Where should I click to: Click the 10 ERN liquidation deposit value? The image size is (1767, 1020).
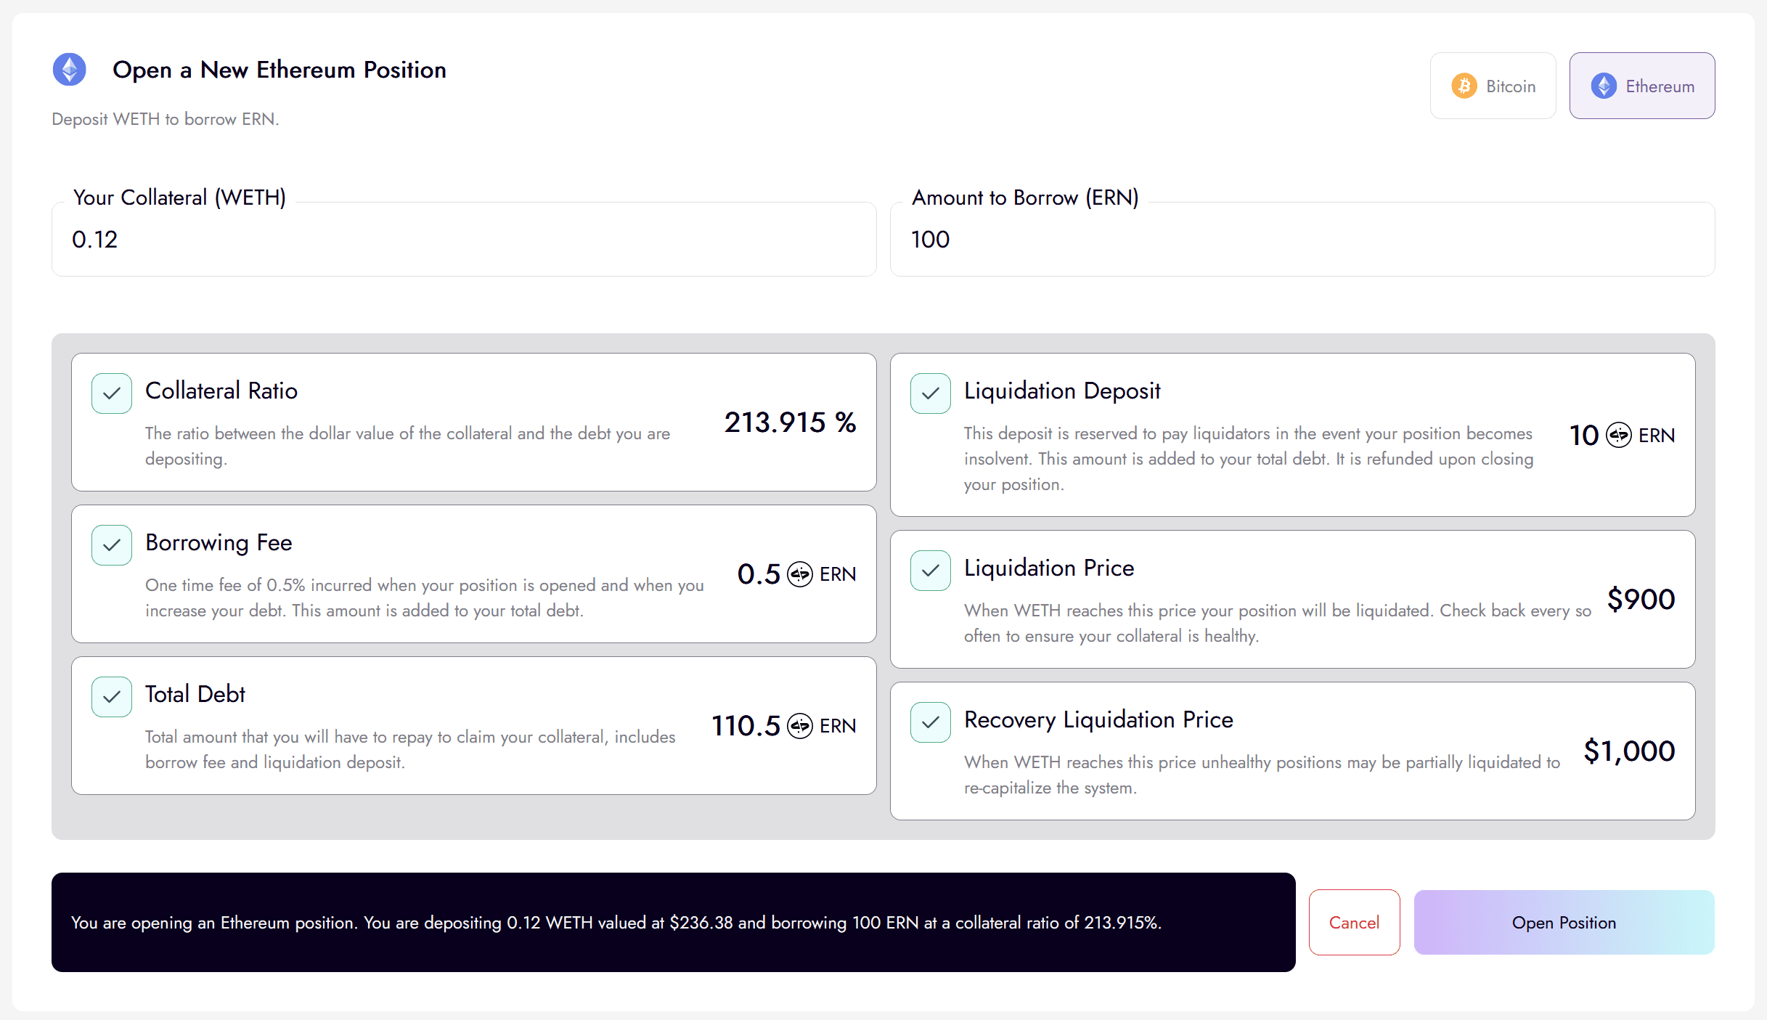1622,436
